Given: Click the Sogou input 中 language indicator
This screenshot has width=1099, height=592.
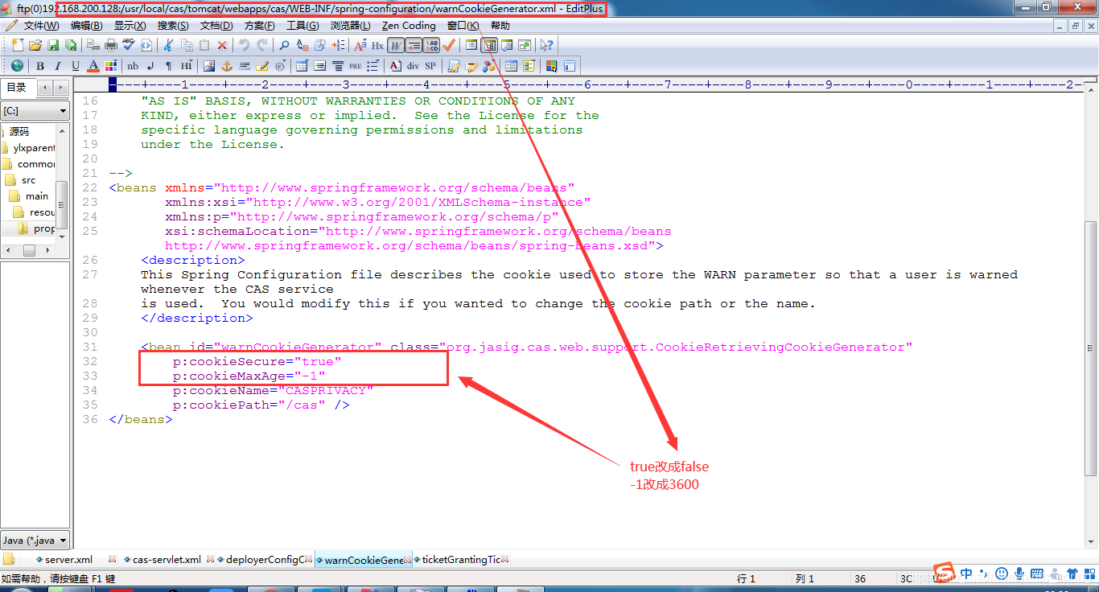Looking at the screenshot, I should [965, 573].
